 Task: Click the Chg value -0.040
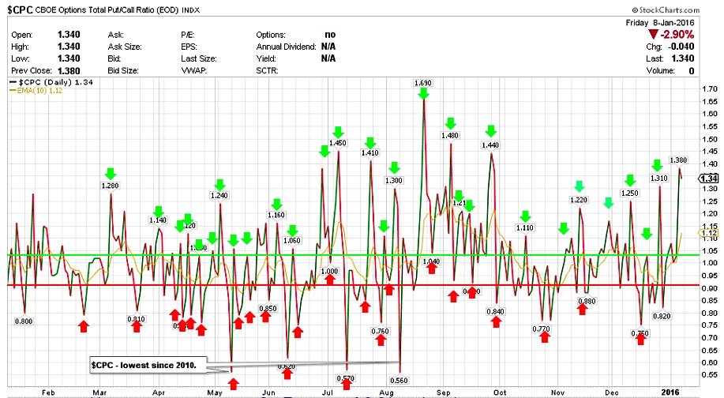click(680, 47)
